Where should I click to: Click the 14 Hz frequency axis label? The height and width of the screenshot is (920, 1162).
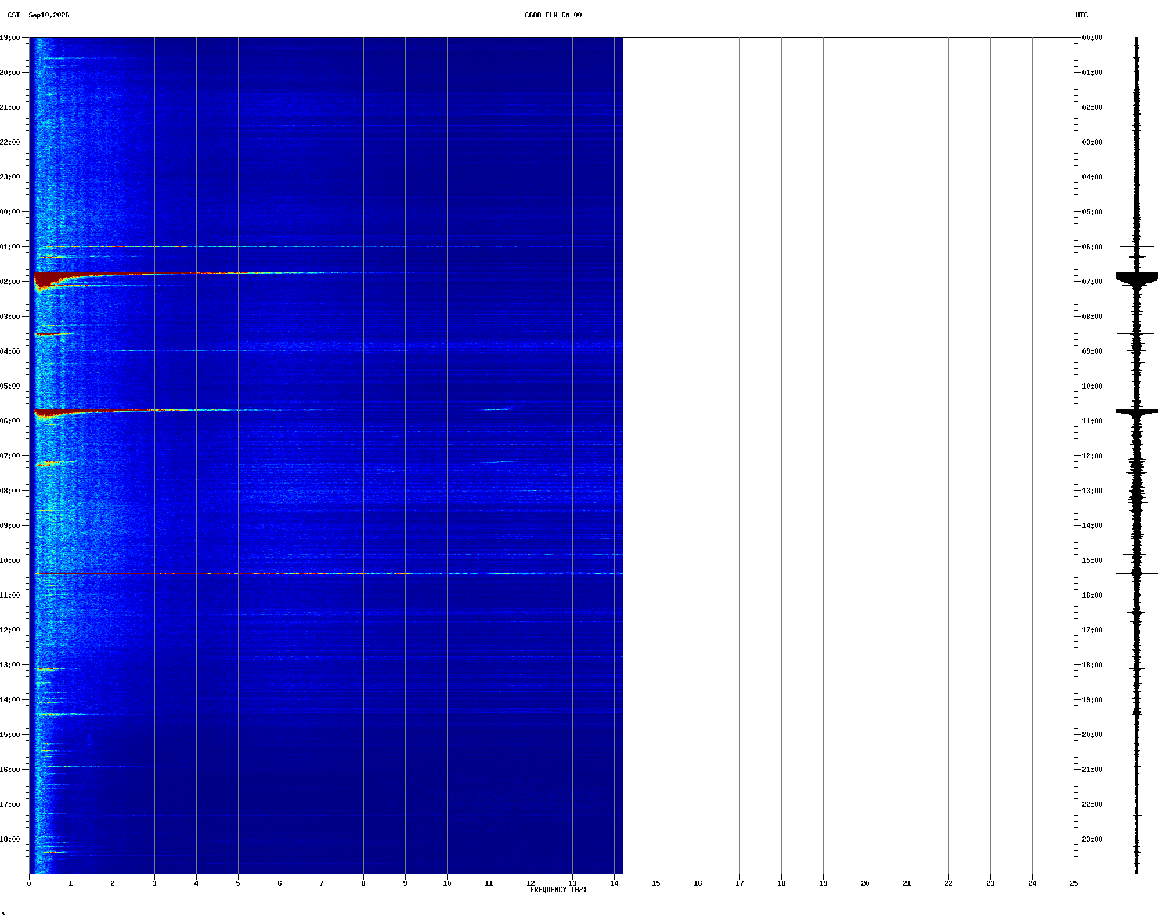pyautogui.click(x=614, y=883)
